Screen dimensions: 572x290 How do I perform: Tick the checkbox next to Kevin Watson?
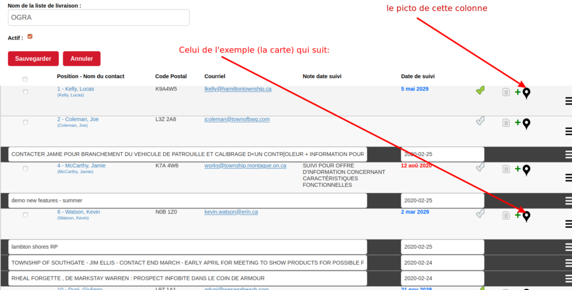pos(25,215)
